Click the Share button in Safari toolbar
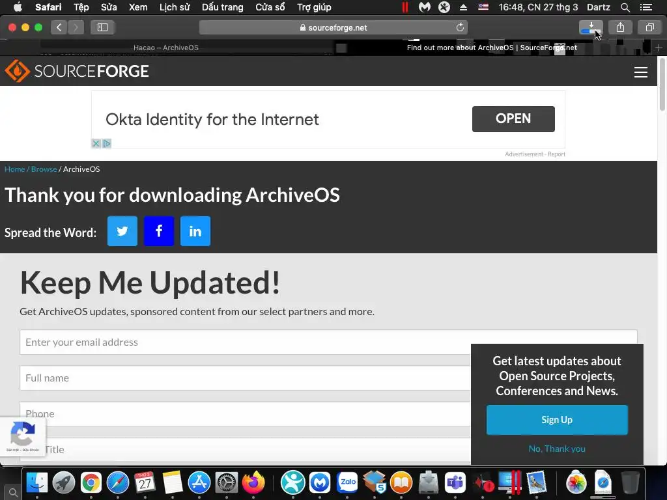Screen dimensions: 667x500 point(620,27)
